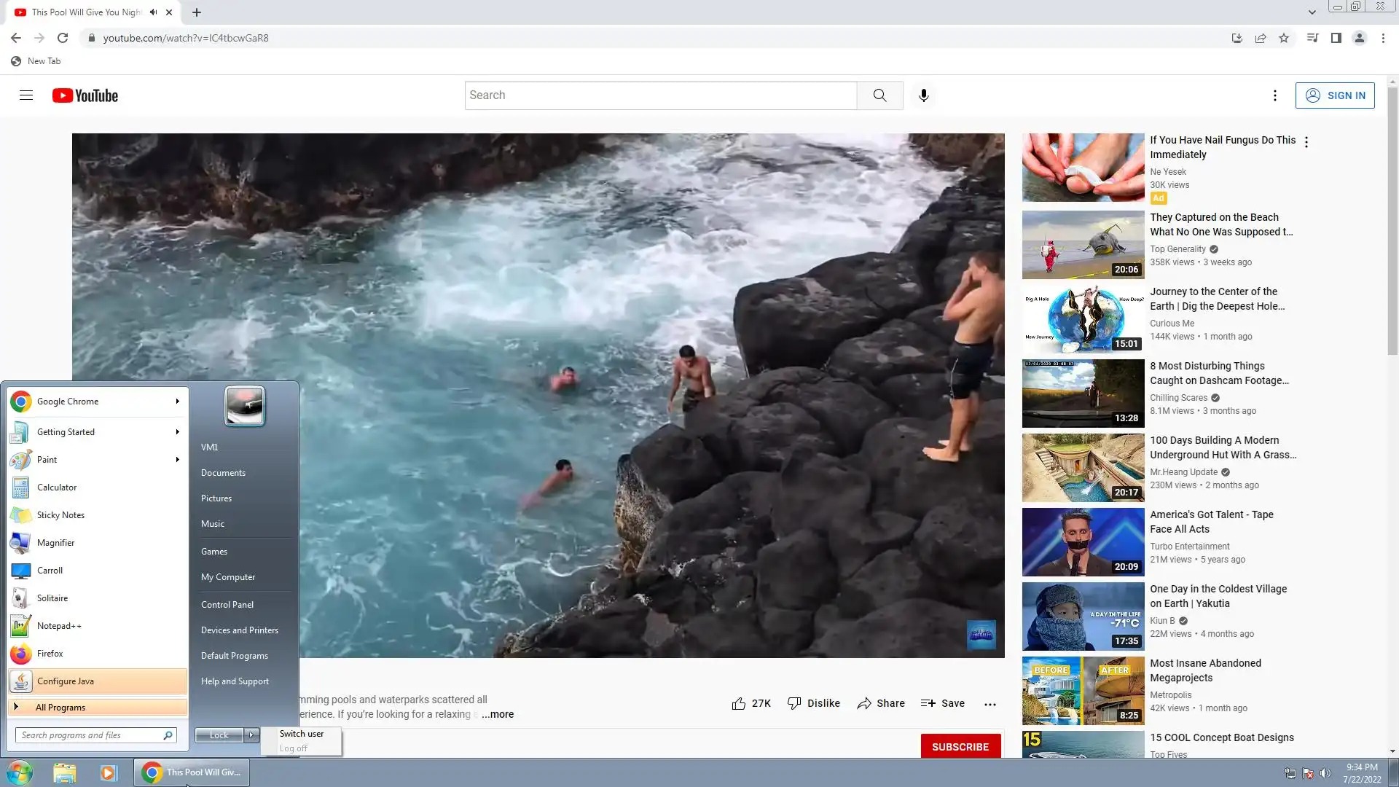Click the system tray volume icon

pos(1325,773)
